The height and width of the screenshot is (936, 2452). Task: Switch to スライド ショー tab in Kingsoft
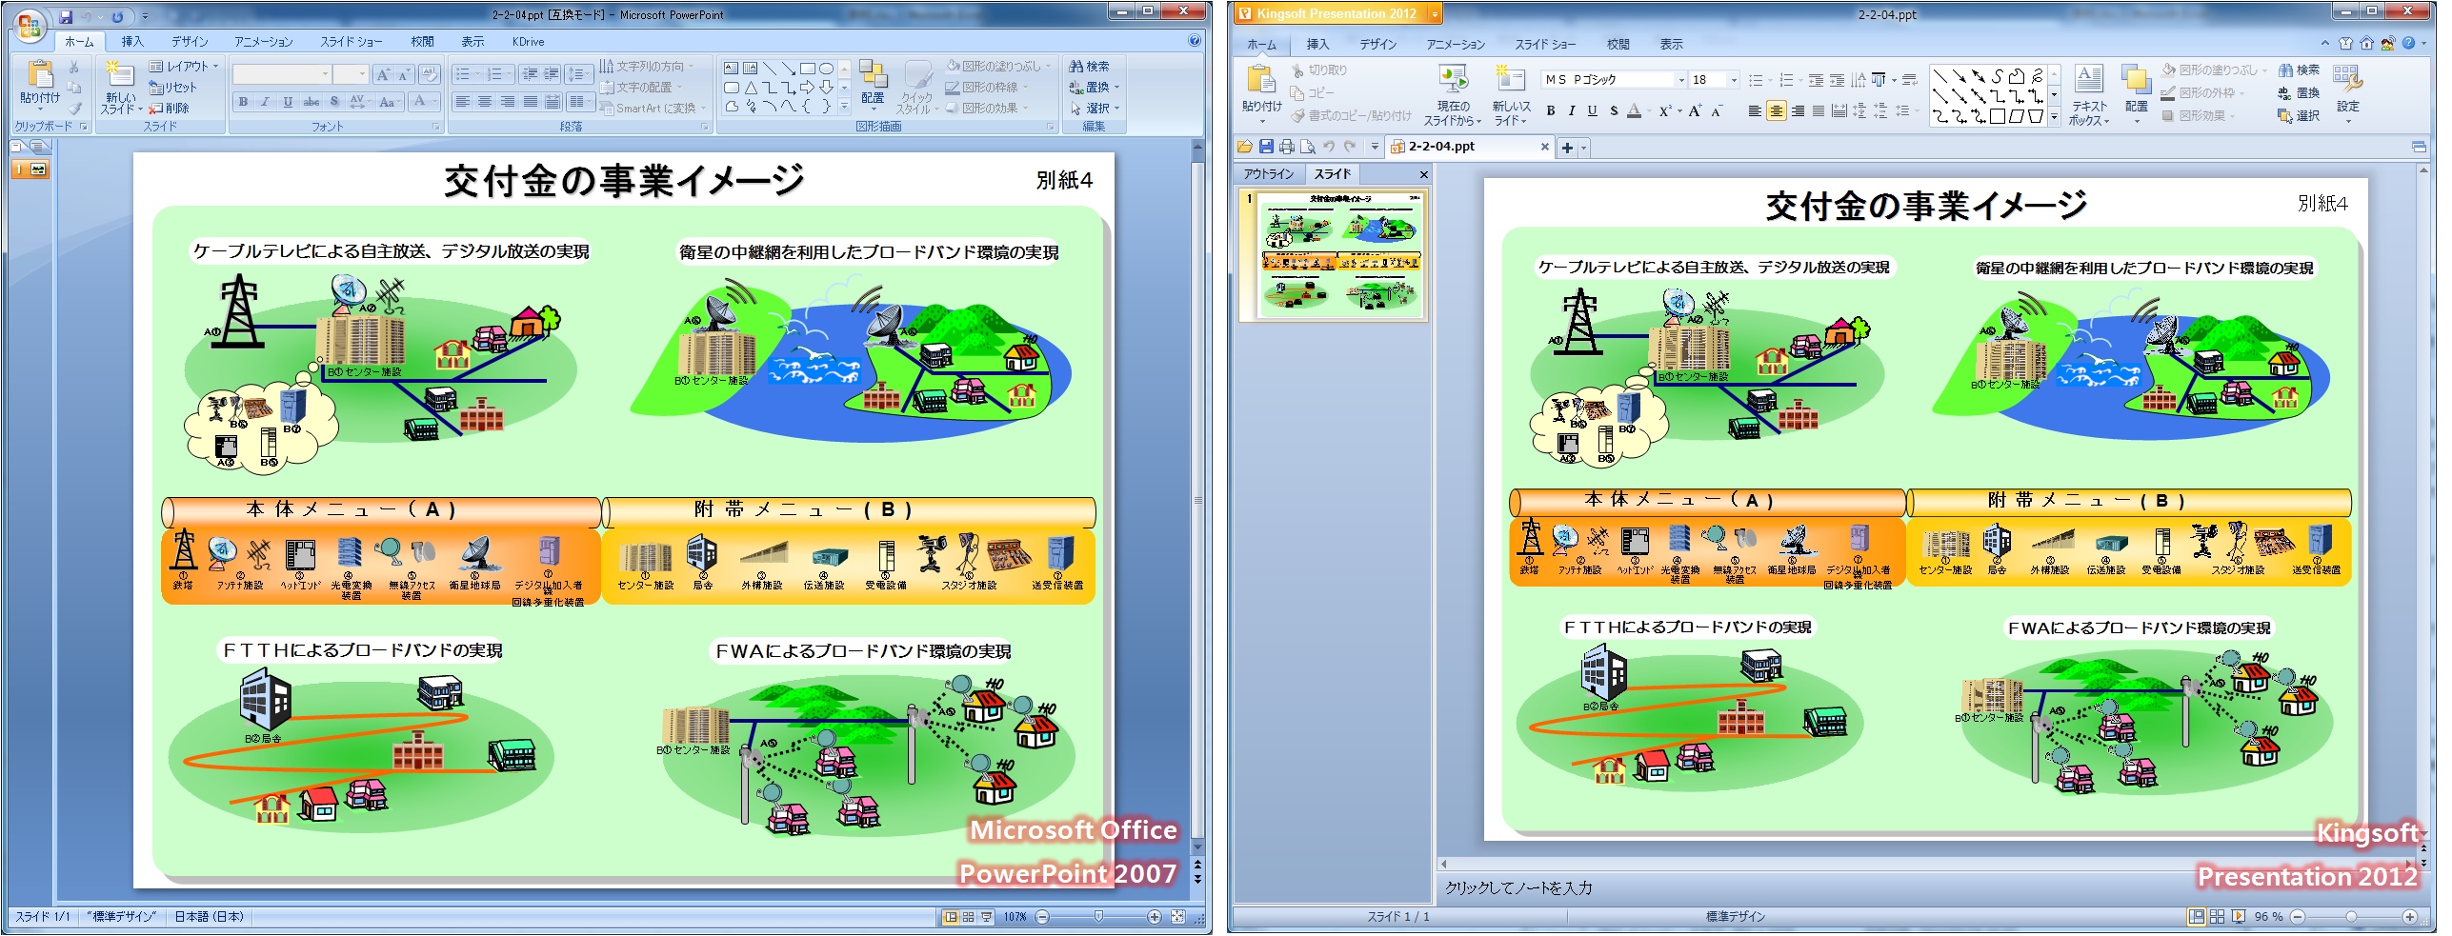pyautogui.click(x=1544, y=45)
